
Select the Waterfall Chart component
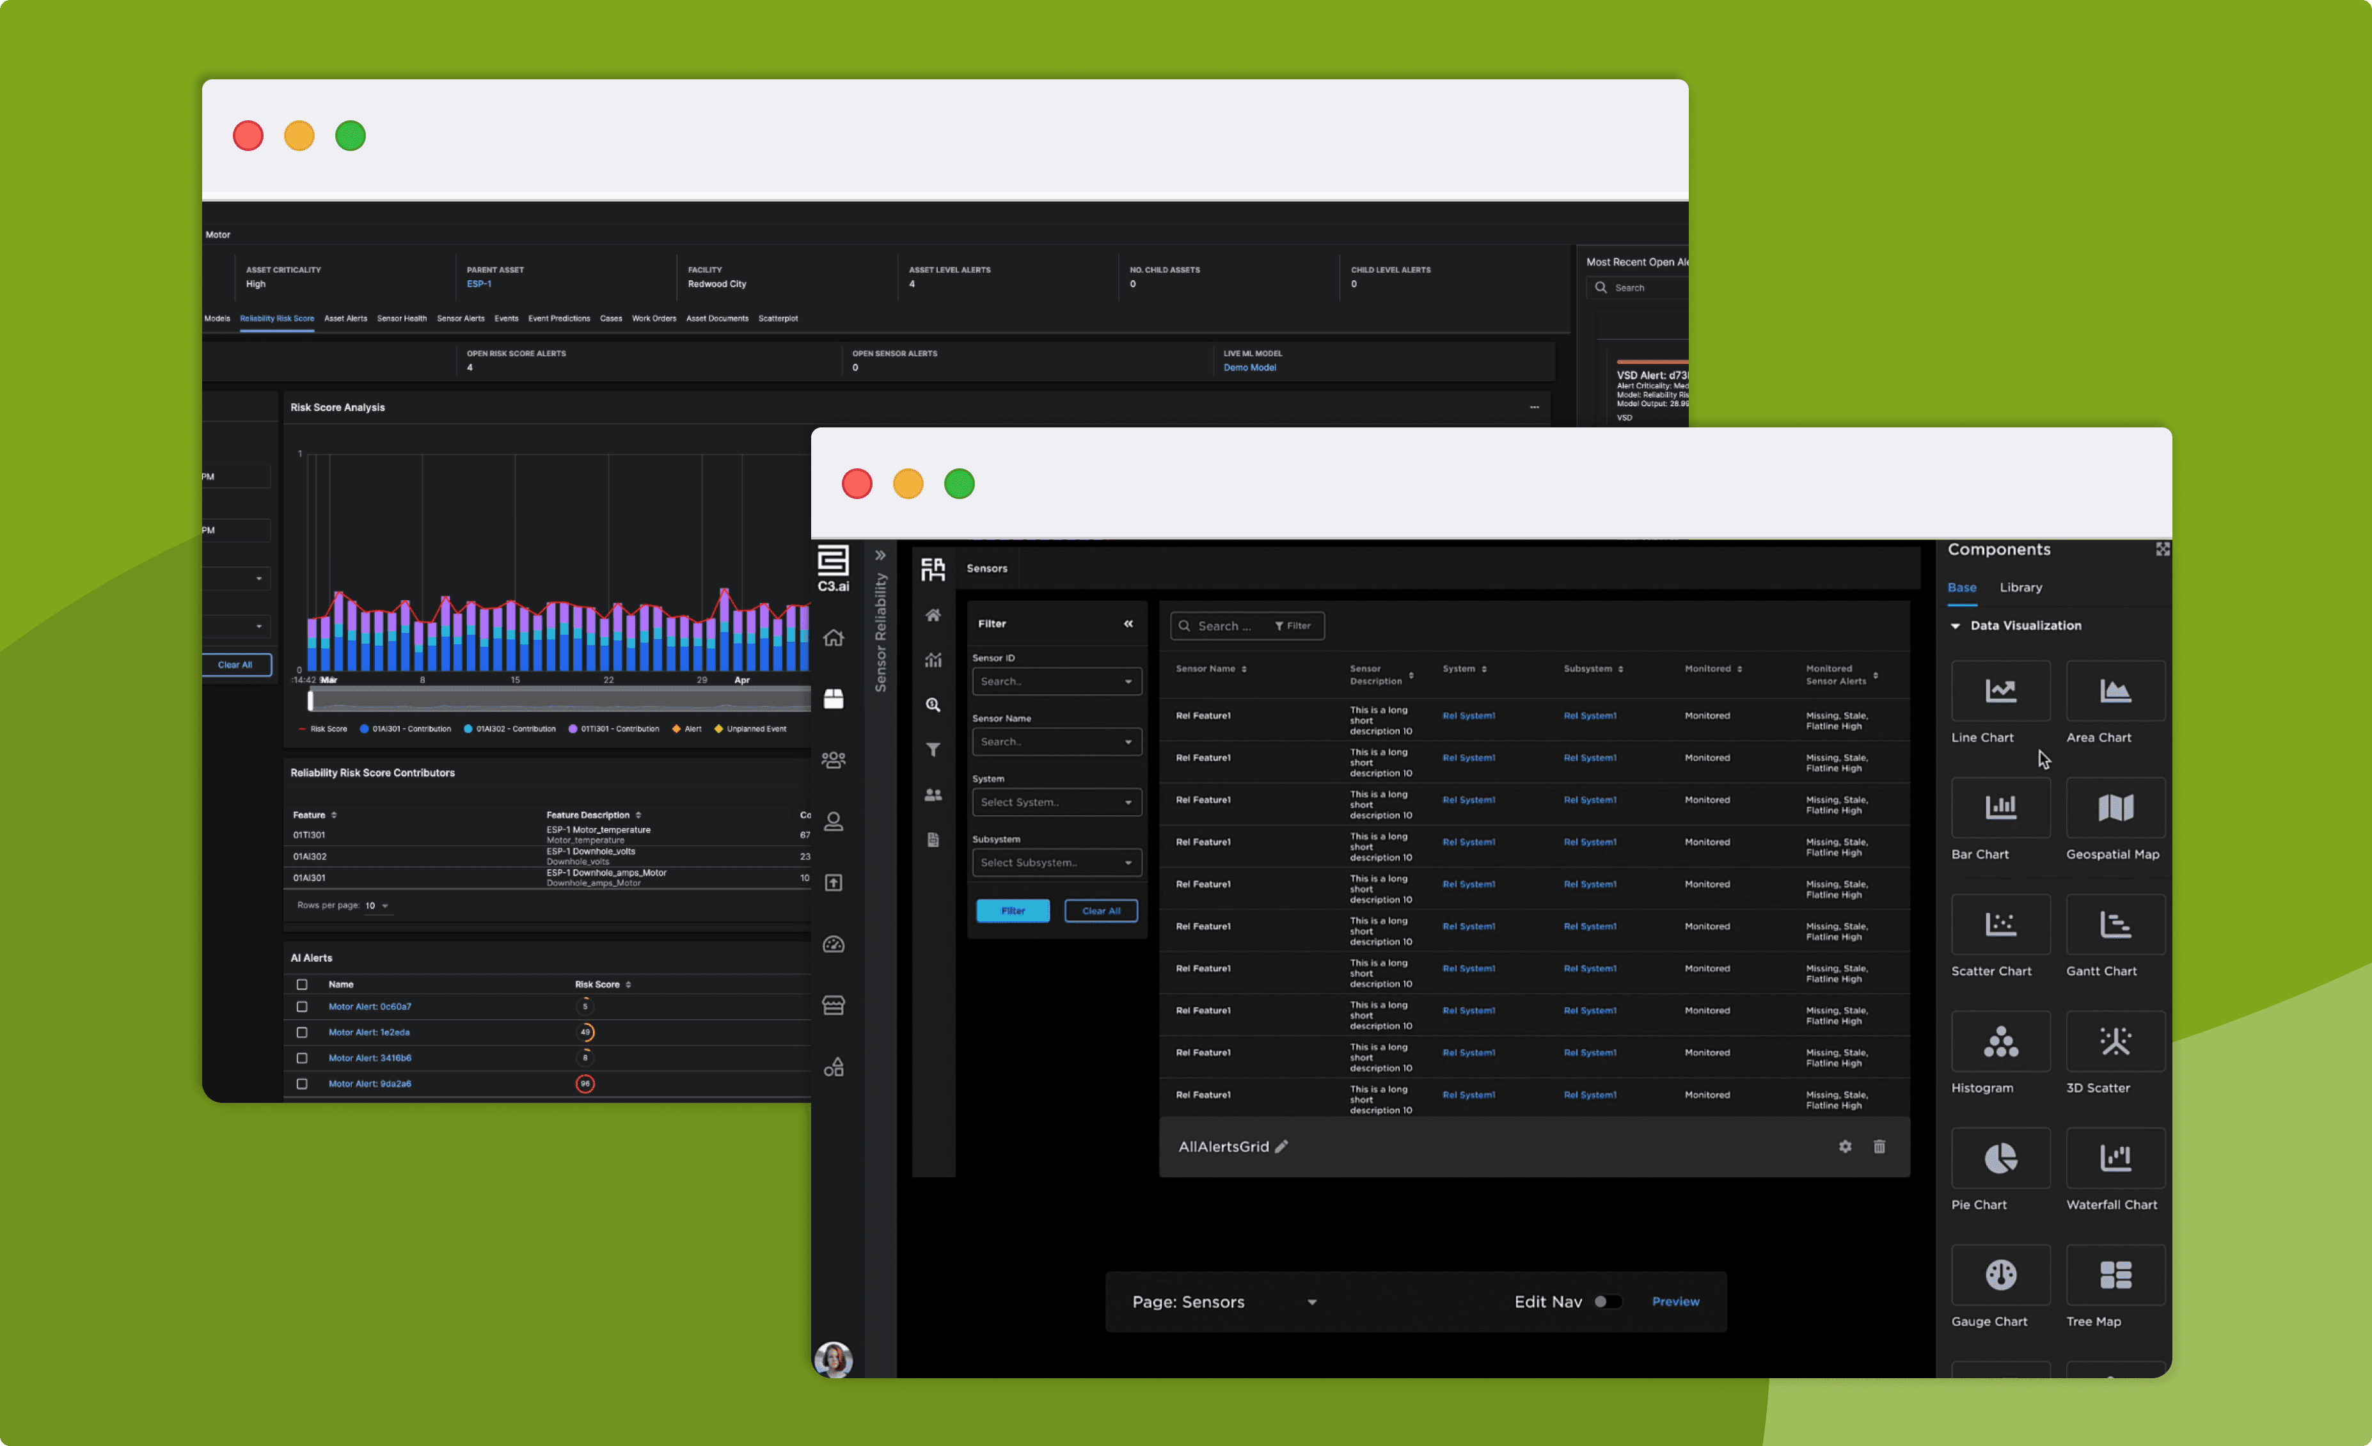click(x=2115, y=1157)
